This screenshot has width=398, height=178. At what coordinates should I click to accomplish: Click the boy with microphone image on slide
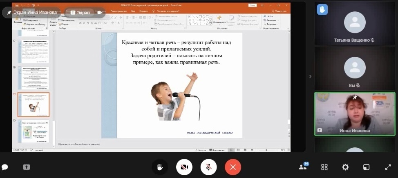176,96
